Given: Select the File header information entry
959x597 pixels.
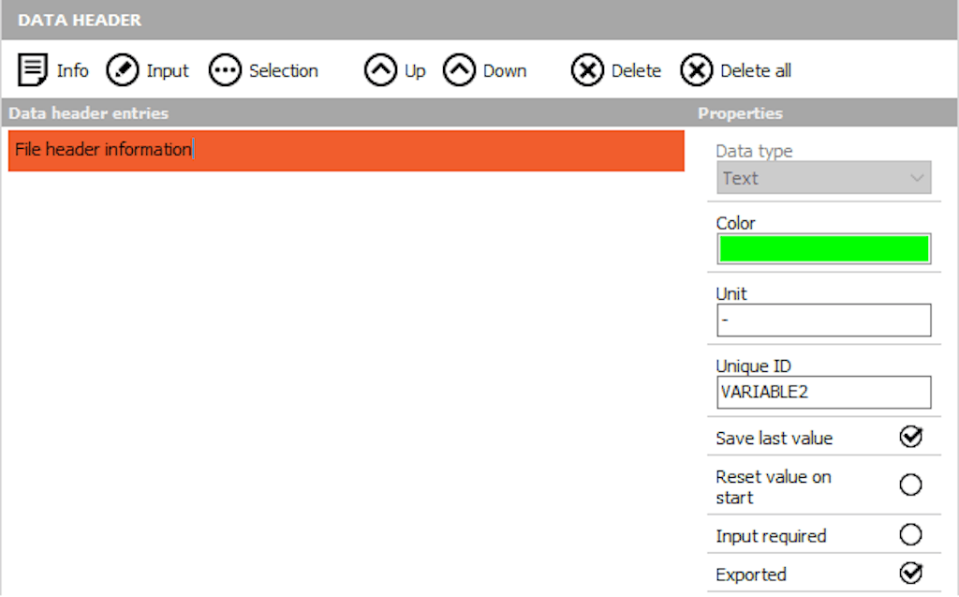Looking at the screenshot, I should pyautogui.click(x=347, y=150).
